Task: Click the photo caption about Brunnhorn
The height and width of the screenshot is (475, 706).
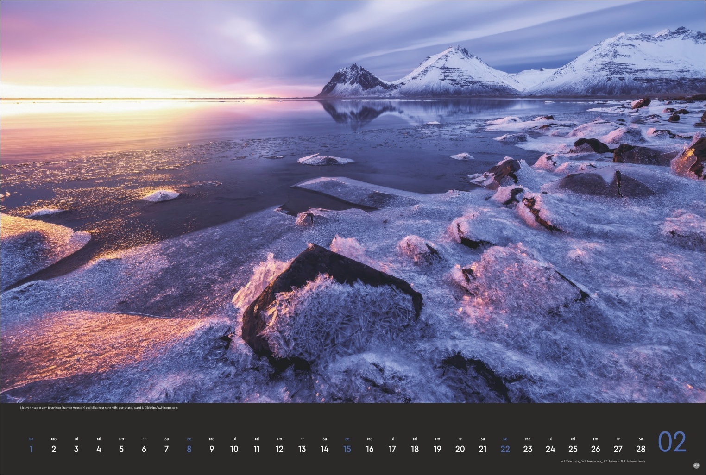Action: click(99, 408)
